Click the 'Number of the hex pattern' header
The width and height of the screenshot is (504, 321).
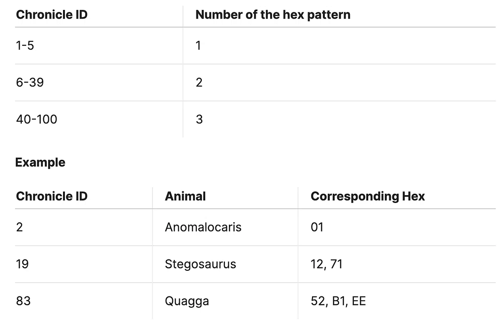[x=273, y=15]
